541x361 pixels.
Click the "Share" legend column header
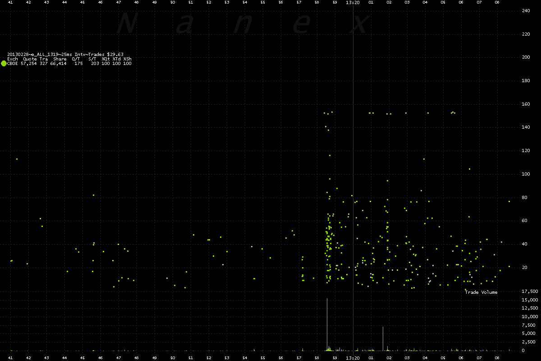(x=60, y=59)
